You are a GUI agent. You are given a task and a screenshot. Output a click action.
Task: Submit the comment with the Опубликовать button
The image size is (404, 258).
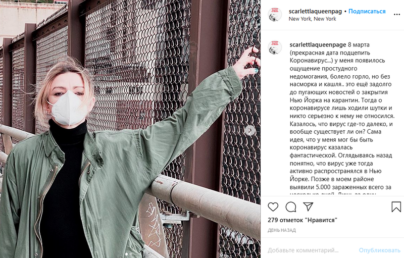[x=380, y=250]
